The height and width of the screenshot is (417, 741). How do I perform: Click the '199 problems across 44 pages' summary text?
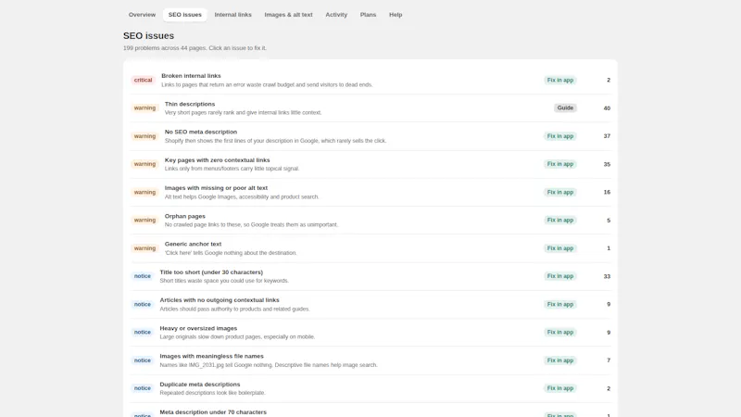click(x=195, y=48)
